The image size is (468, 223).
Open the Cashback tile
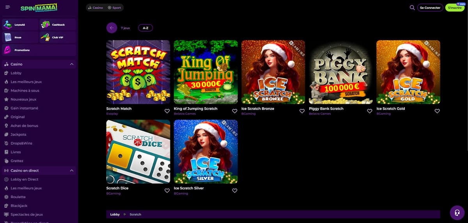click(58, 25)
